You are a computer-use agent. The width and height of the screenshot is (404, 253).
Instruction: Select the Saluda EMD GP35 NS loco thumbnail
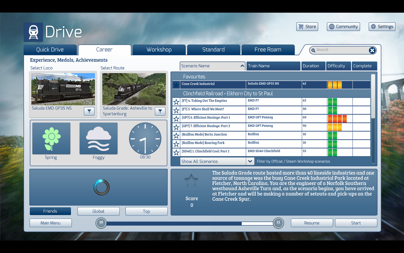[63, 89]
